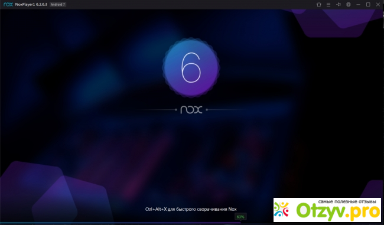384x225 pixels.
Task: Open the skin theme (shirt) icon
Action: 318,4
